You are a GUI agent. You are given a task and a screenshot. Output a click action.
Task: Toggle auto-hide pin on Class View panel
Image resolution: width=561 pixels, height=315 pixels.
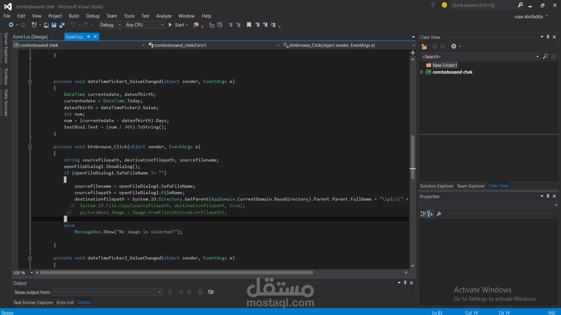pos(548,37)
